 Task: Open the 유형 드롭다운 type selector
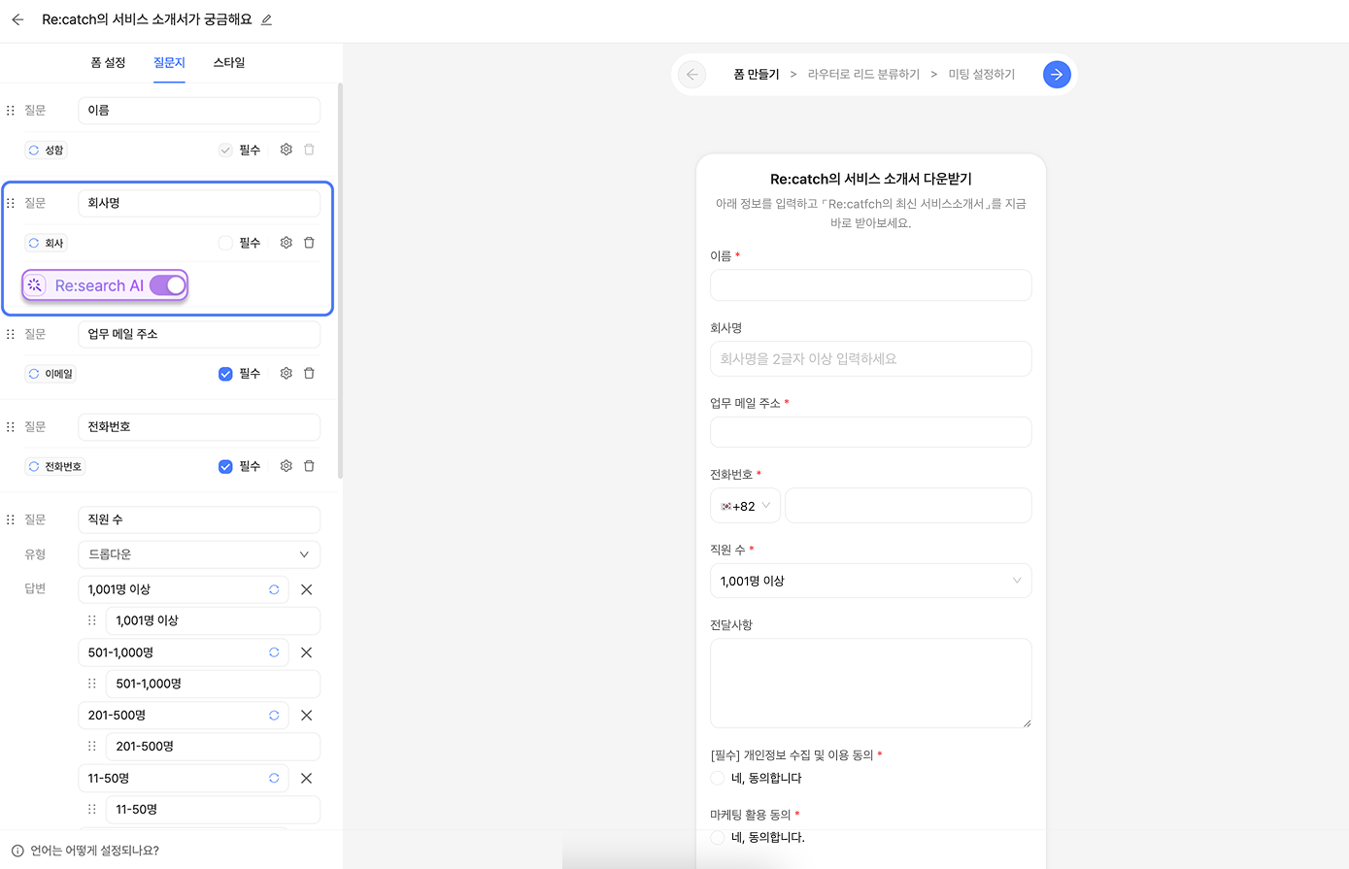199,554
